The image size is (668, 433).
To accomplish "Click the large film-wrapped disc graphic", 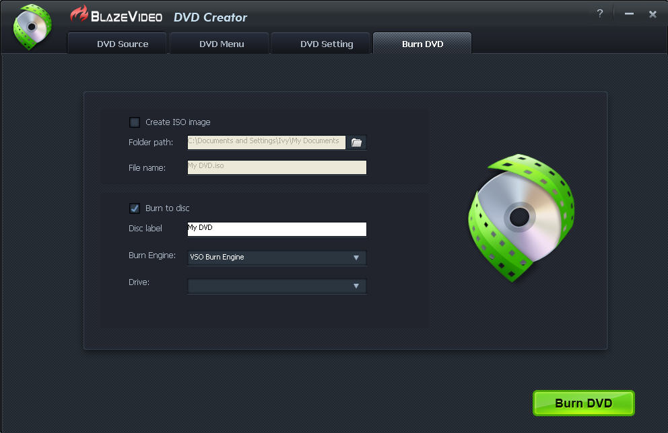I will click(521, 217).
